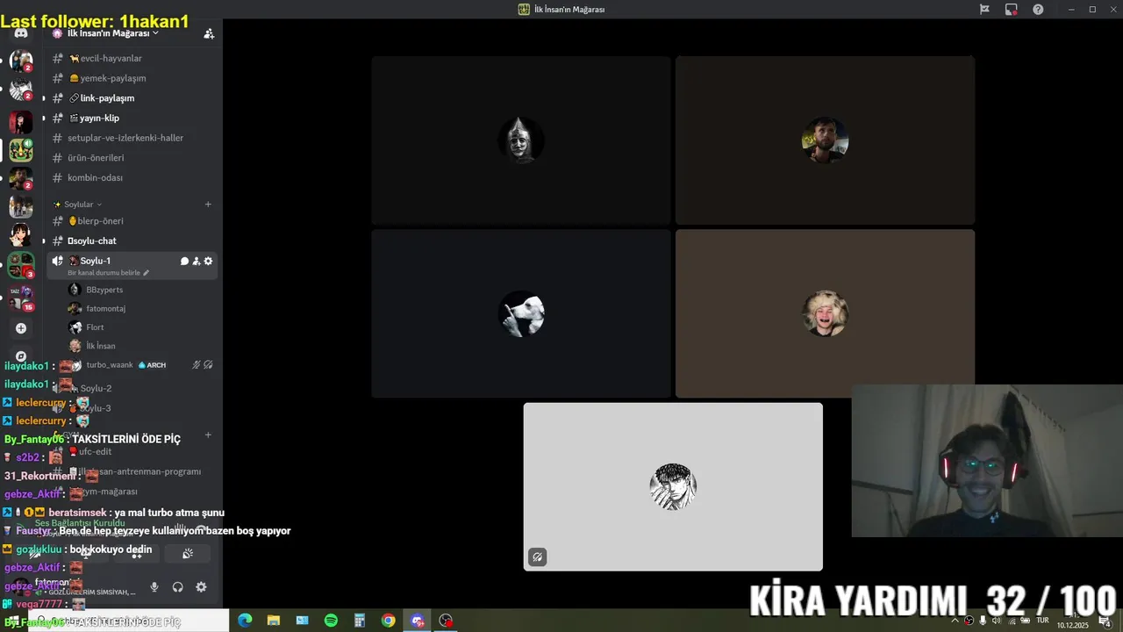
Task: Click "Bir kanal durumu belirle" status link
Action: (104, 273)
